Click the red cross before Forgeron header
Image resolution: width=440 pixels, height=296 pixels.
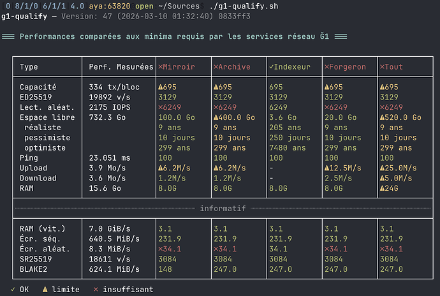coord(327,67)
